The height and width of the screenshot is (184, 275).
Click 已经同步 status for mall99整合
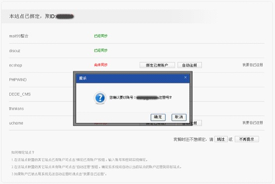[x=101, y=36]
